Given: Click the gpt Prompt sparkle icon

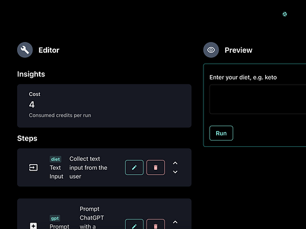Looking at the screenshot, I should click(x=33, y=226).
